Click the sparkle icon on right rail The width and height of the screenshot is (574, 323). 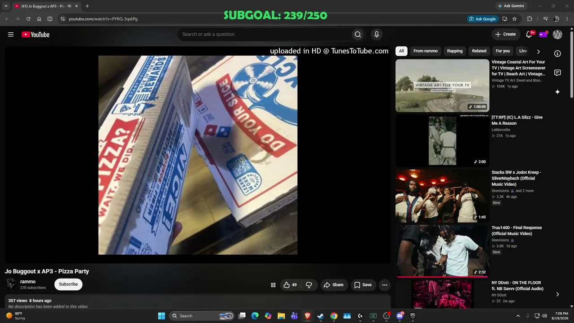point(557,92)
